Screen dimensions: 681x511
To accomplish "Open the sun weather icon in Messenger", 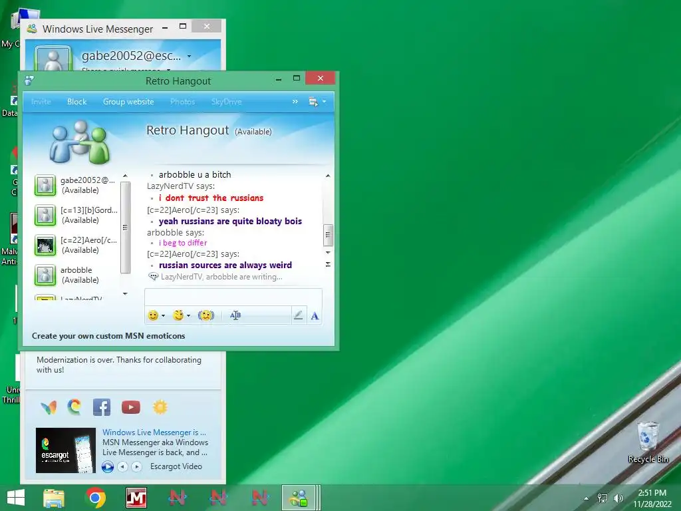I will (x=160, y=407).
